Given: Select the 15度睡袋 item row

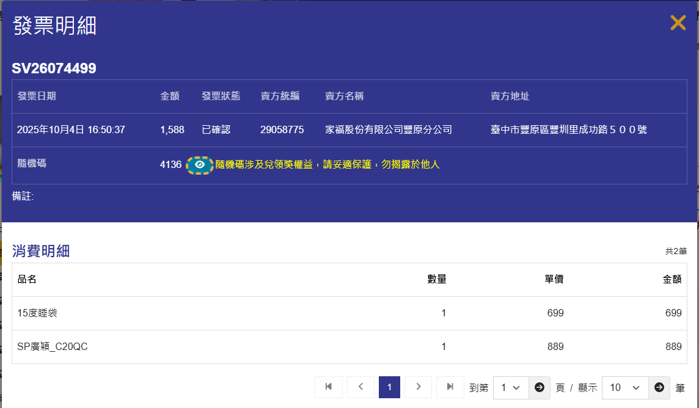Looking at the screenshot, I should 38,313.
